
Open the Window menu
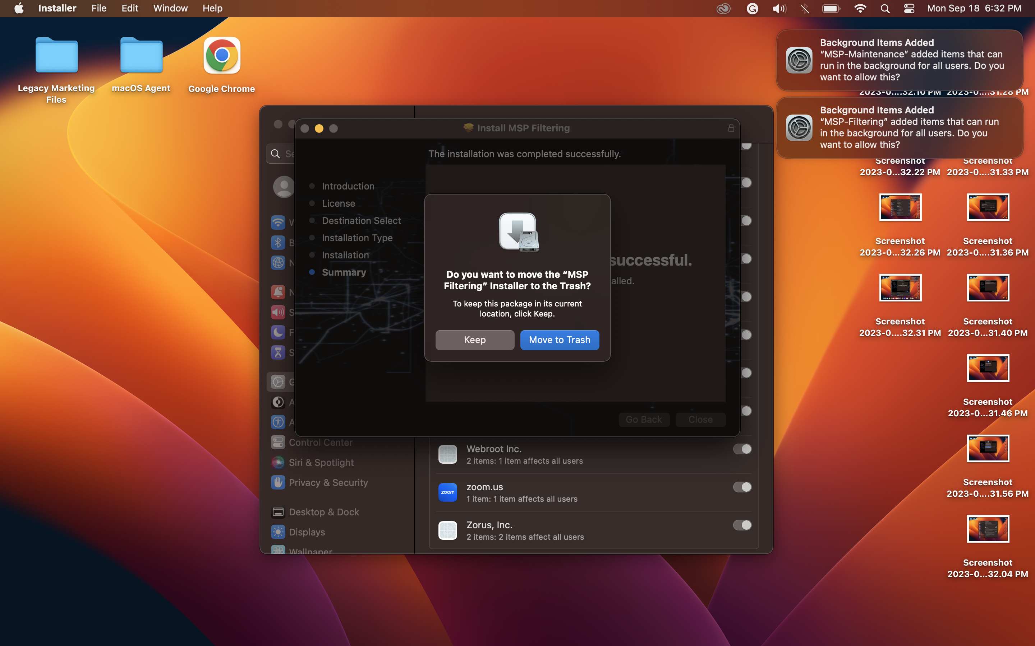pos(170,8)
